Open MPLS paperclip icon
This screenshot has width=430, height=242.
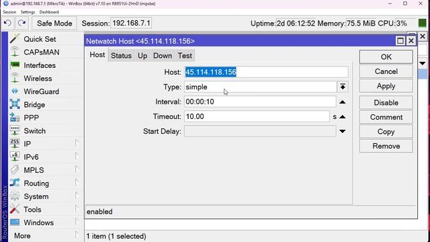point(15,170)
